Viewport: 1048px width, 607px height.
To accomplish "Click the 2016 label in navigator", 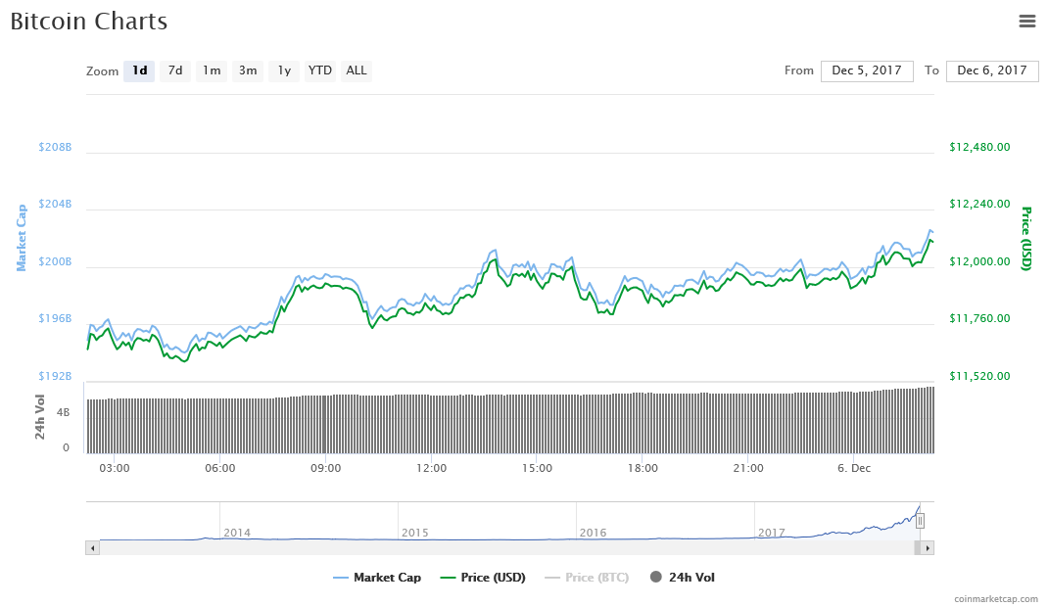I will coord(593,533).
